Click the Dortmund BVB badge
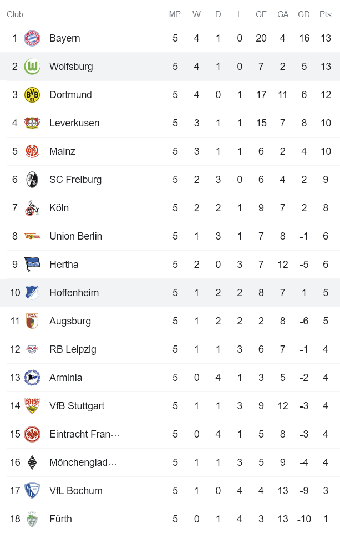 tap(32, 95)
